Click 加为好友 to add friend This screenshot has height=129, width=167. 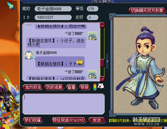[32, 87]
